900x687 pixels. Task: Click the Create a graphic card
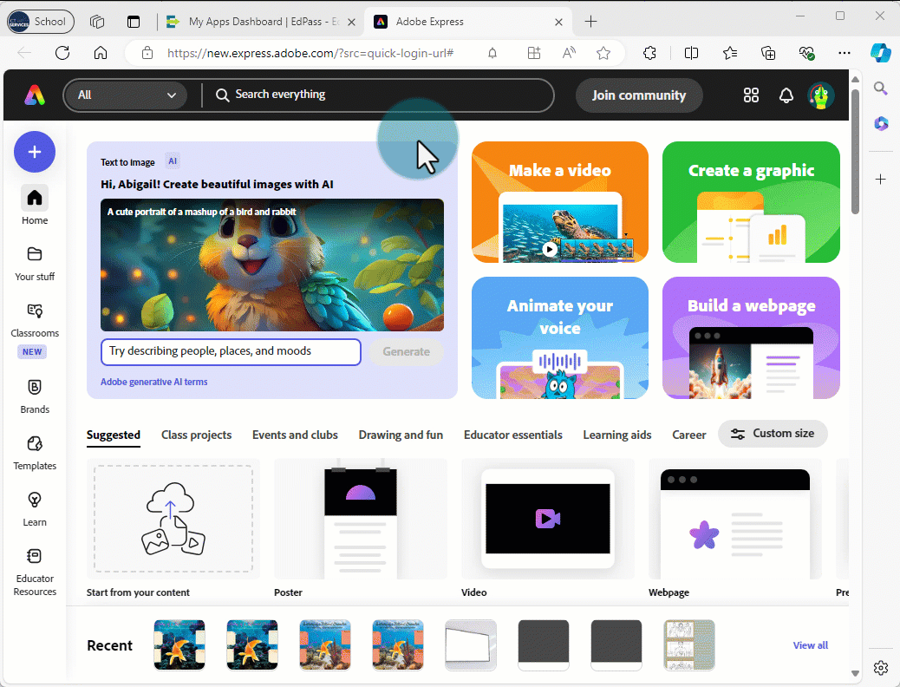pos(751,202)
